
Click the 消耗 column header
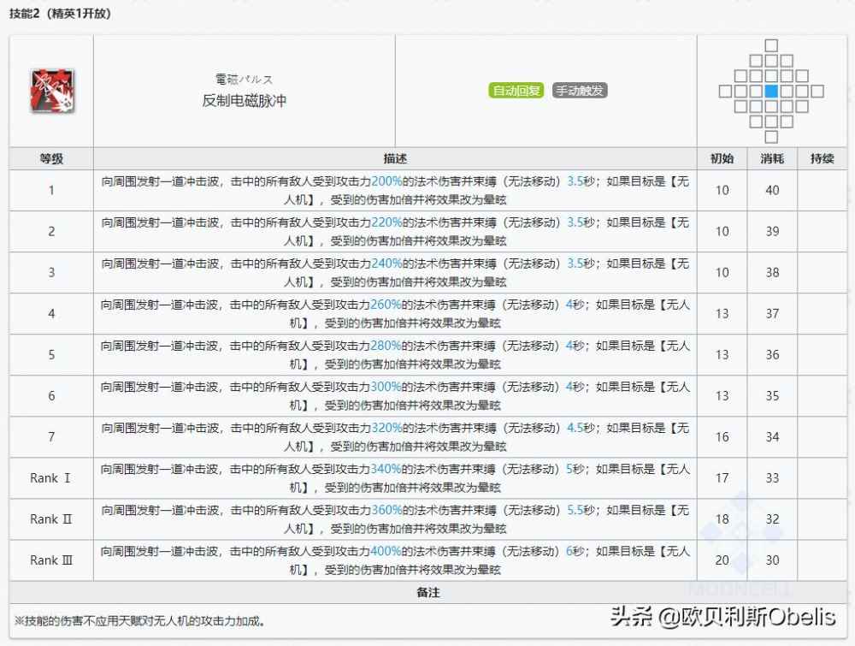[772, 158]
